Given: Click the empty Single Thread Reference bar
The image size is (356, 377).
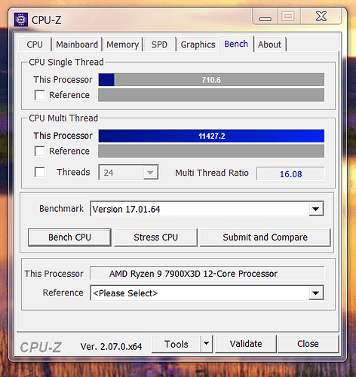Looking at the screenshot, I should click(211, 95).
